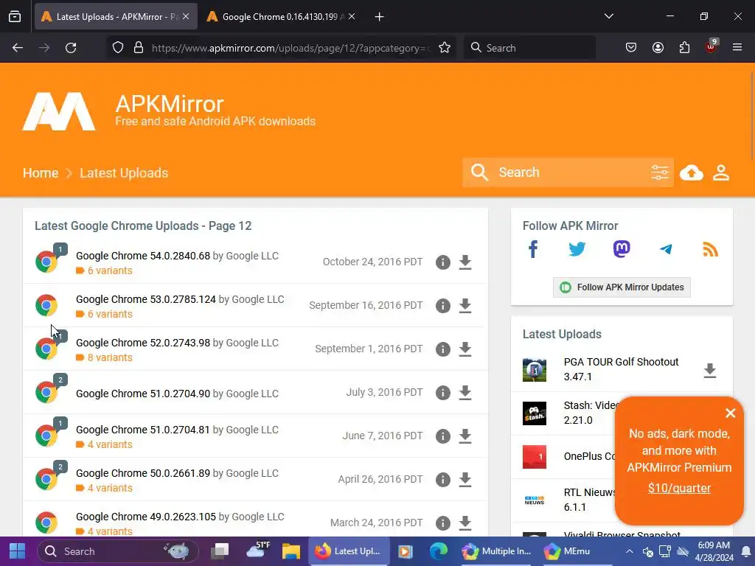Open APK Mirror Mastodon icon

tap(622, 249)
